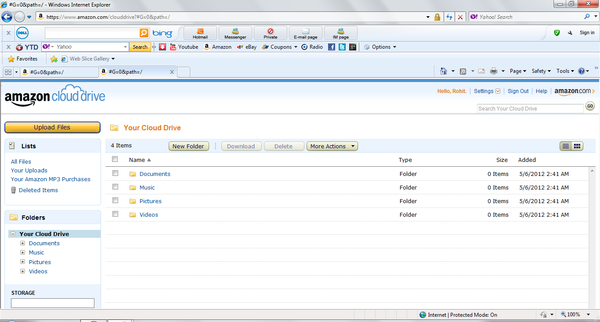Open the Safety menu
Image resolution: width=600 pixels, height=322 pixels.
541,71
